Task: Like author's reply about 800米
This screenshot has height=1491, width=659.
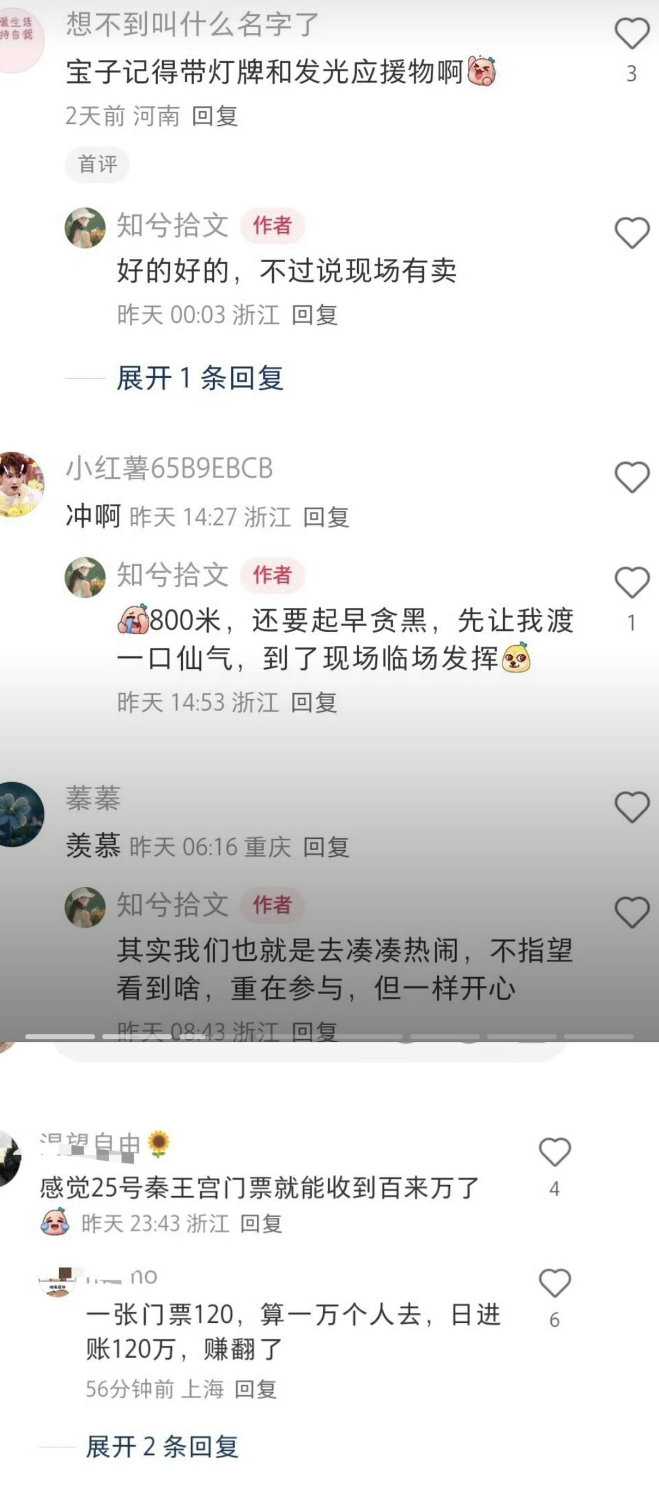Action: [632, 582]
